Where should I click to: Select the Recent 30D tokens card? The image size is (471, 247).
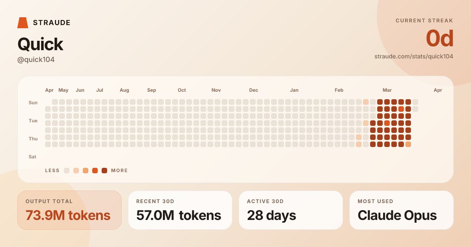(180, 210)
